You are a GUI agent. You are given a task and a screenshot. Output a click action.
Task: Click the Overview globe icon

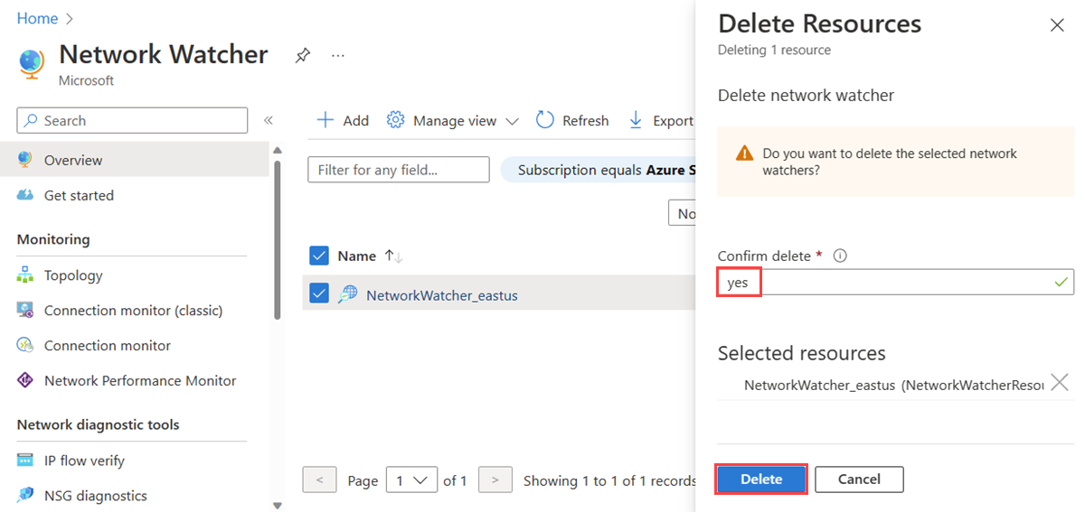25,160
